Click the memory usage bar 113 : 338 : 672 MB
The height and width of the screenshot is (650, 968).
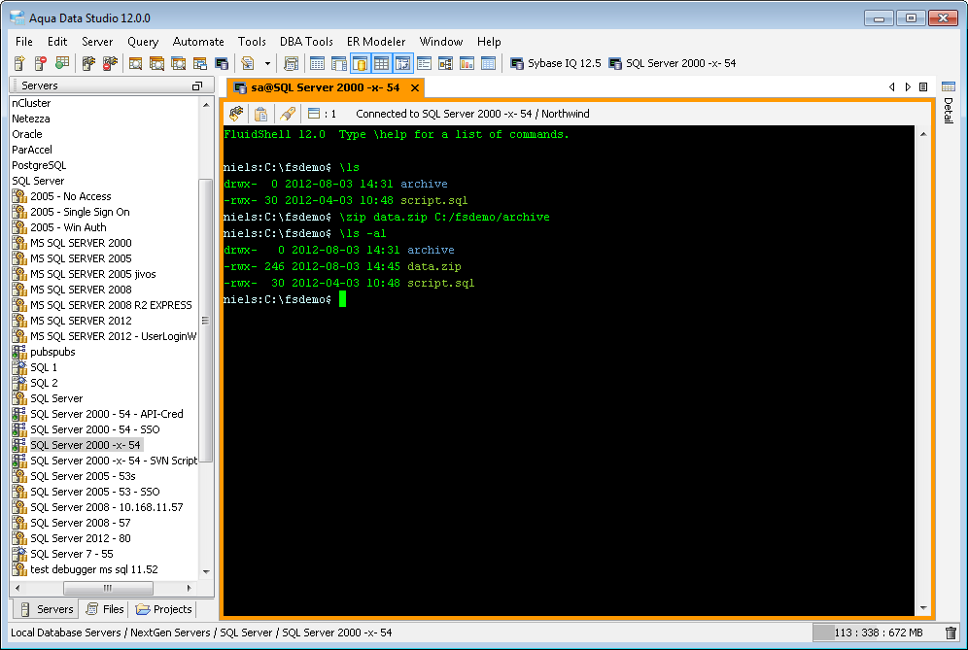click(877, 633)
